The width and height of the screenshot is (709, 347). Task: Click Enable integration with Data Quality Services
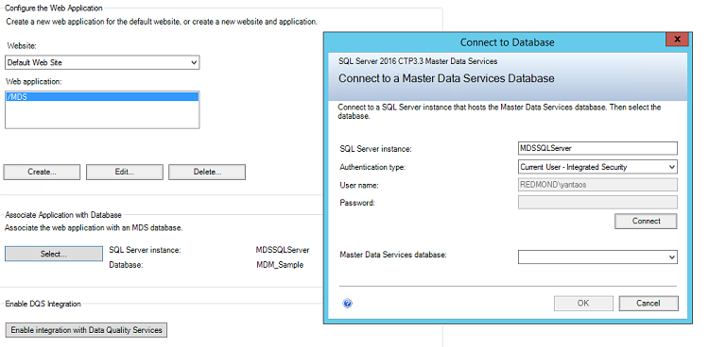coord(86,330)
